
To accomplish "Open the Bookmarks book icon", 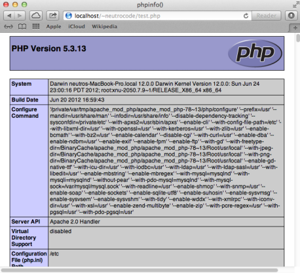I will coord(22,27).
